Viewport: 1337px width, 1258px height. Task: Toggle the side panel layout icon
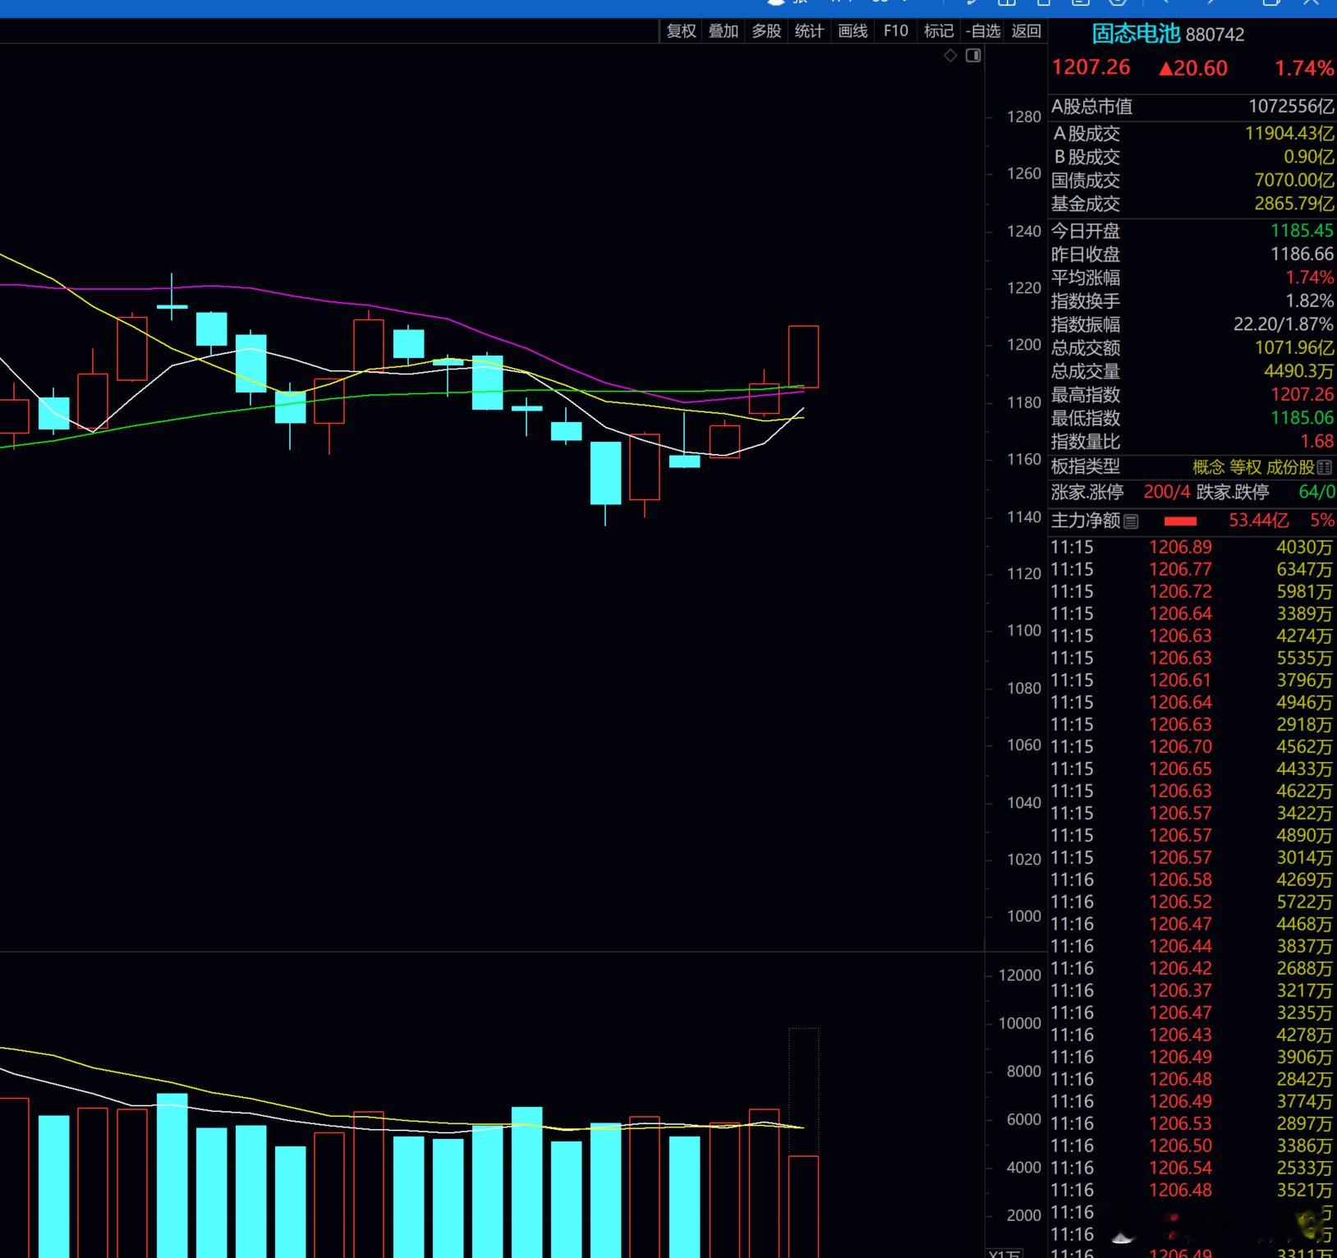point(973,56)
